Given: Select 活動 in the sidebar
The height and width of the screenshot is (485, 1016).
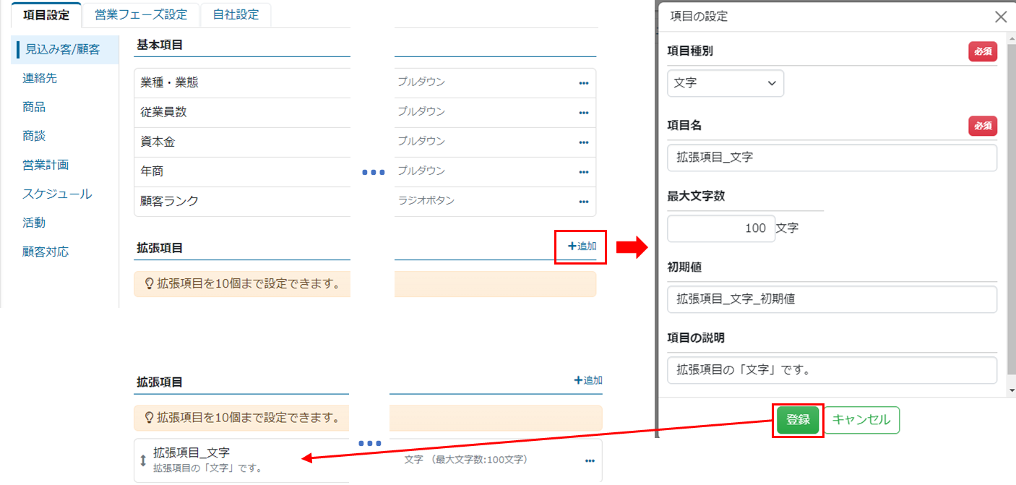Looking at the screenshot, I should coord(34,223).
